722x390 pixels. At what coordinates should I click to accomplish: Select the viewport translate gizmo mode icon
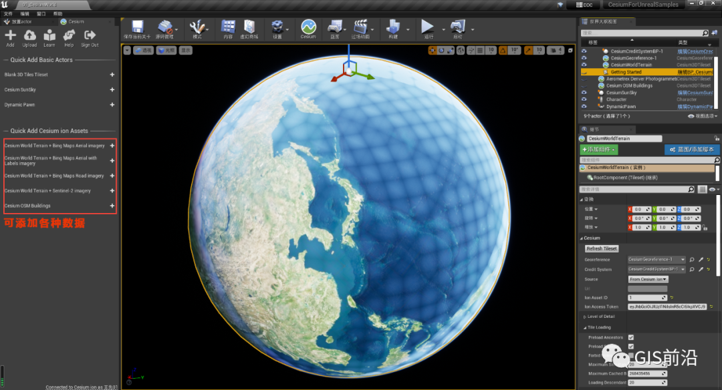[x=433, y=51]
